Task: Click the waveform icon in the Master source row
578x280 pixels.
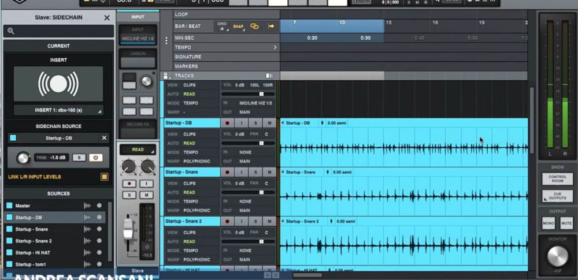Action: pos(87,206)
